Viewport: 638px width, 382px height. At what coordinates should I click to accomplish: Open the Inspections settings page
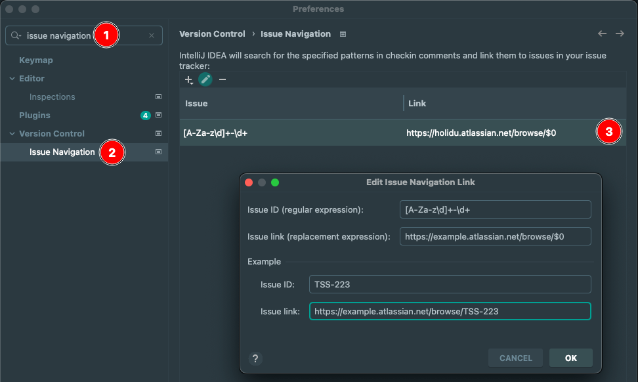pyautogui.click(x=51, y=96)
